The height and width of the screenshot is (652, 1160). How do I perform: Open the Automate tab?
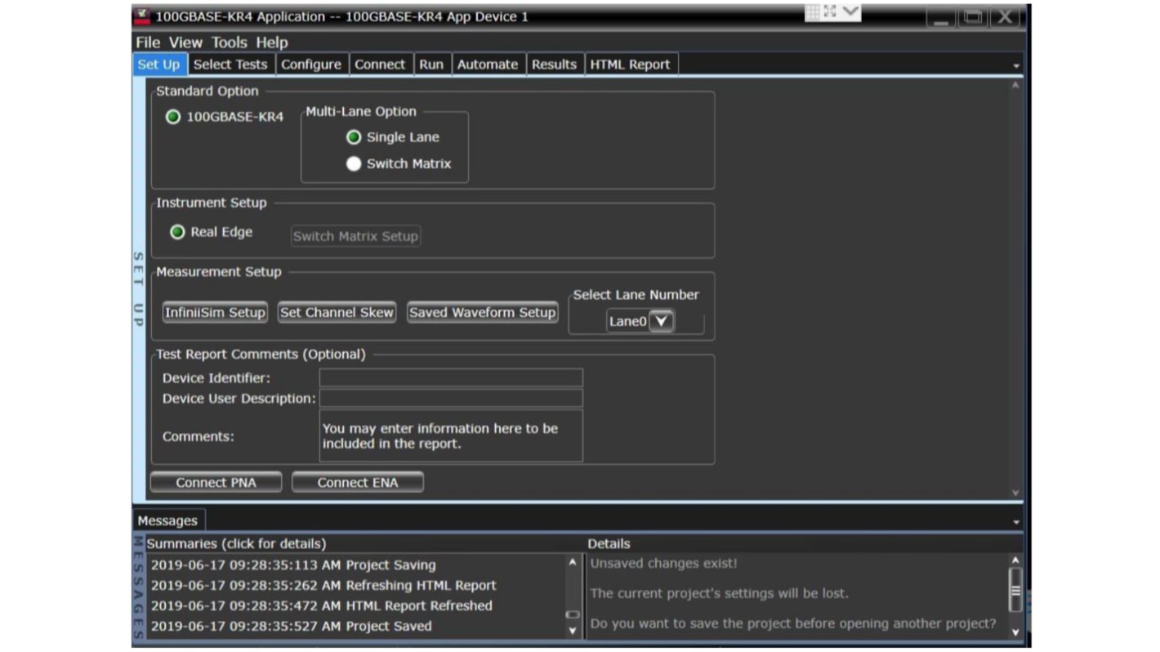pos(488,65)
